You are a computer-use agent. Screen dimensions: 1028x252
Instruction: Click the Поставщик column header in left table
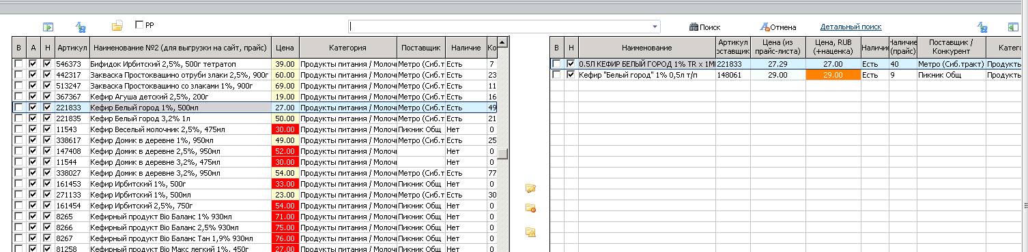420,48
